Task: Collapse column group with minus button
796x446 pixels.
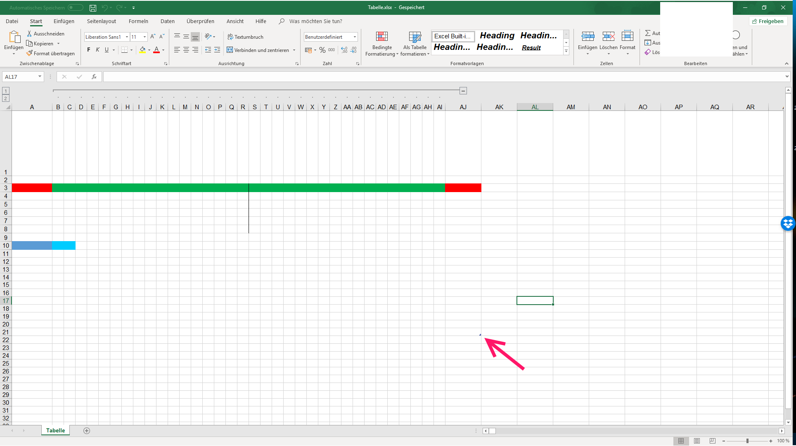Action: [463, 91]
